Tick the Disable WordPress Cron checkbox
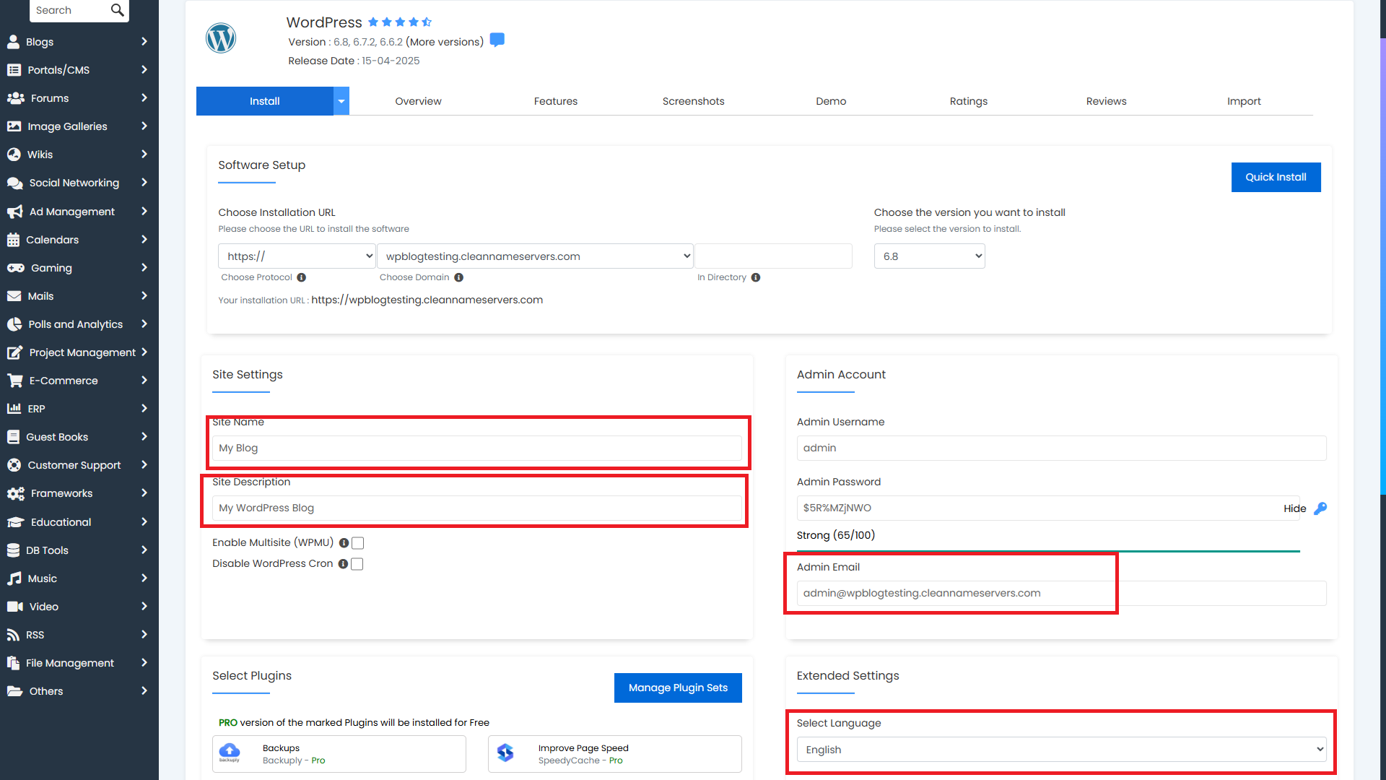Image resolution: width=1386 pixels, height=780 pixels. [357, 564]
